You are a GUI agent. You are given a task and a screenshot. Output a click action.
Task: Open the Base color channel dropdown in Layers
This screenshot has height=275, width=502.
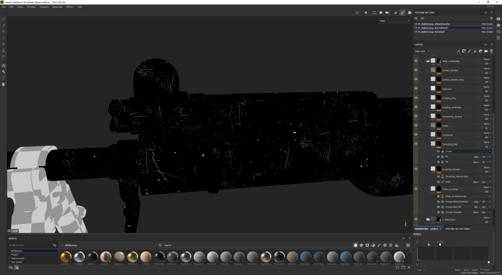422,51
